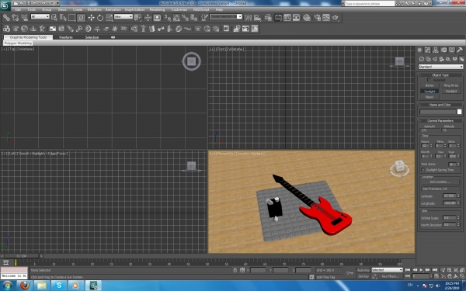
Task: Toggle the Daylight Saving Time checkbox
Action: point(423,170)
